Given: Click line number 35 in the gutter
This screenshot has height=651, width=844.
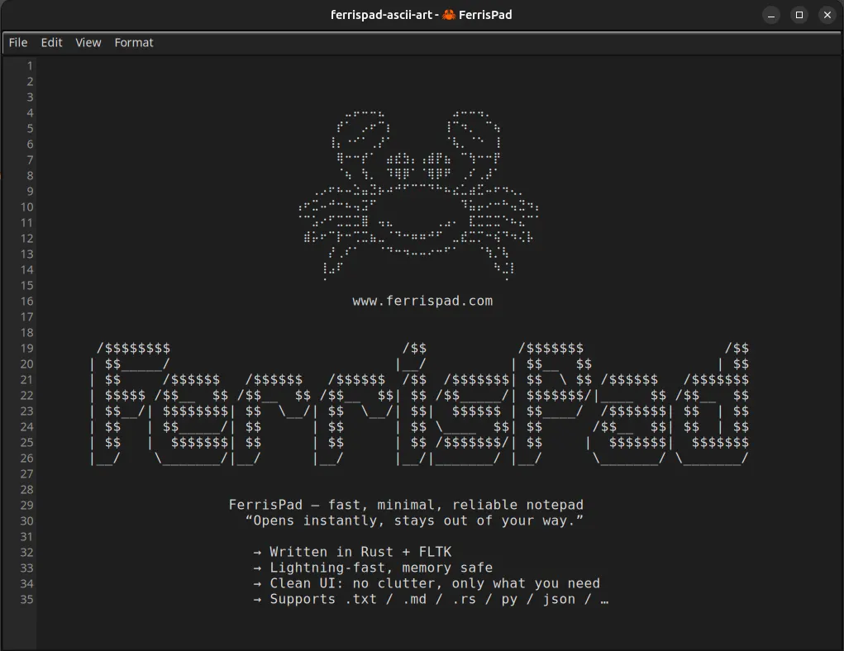Looking at the screenshot, I should click(27, 599).
